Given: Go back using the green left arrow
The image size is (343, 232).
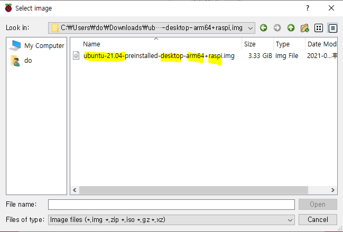Looking at the screenshot, I should click(x=263, y=28).
